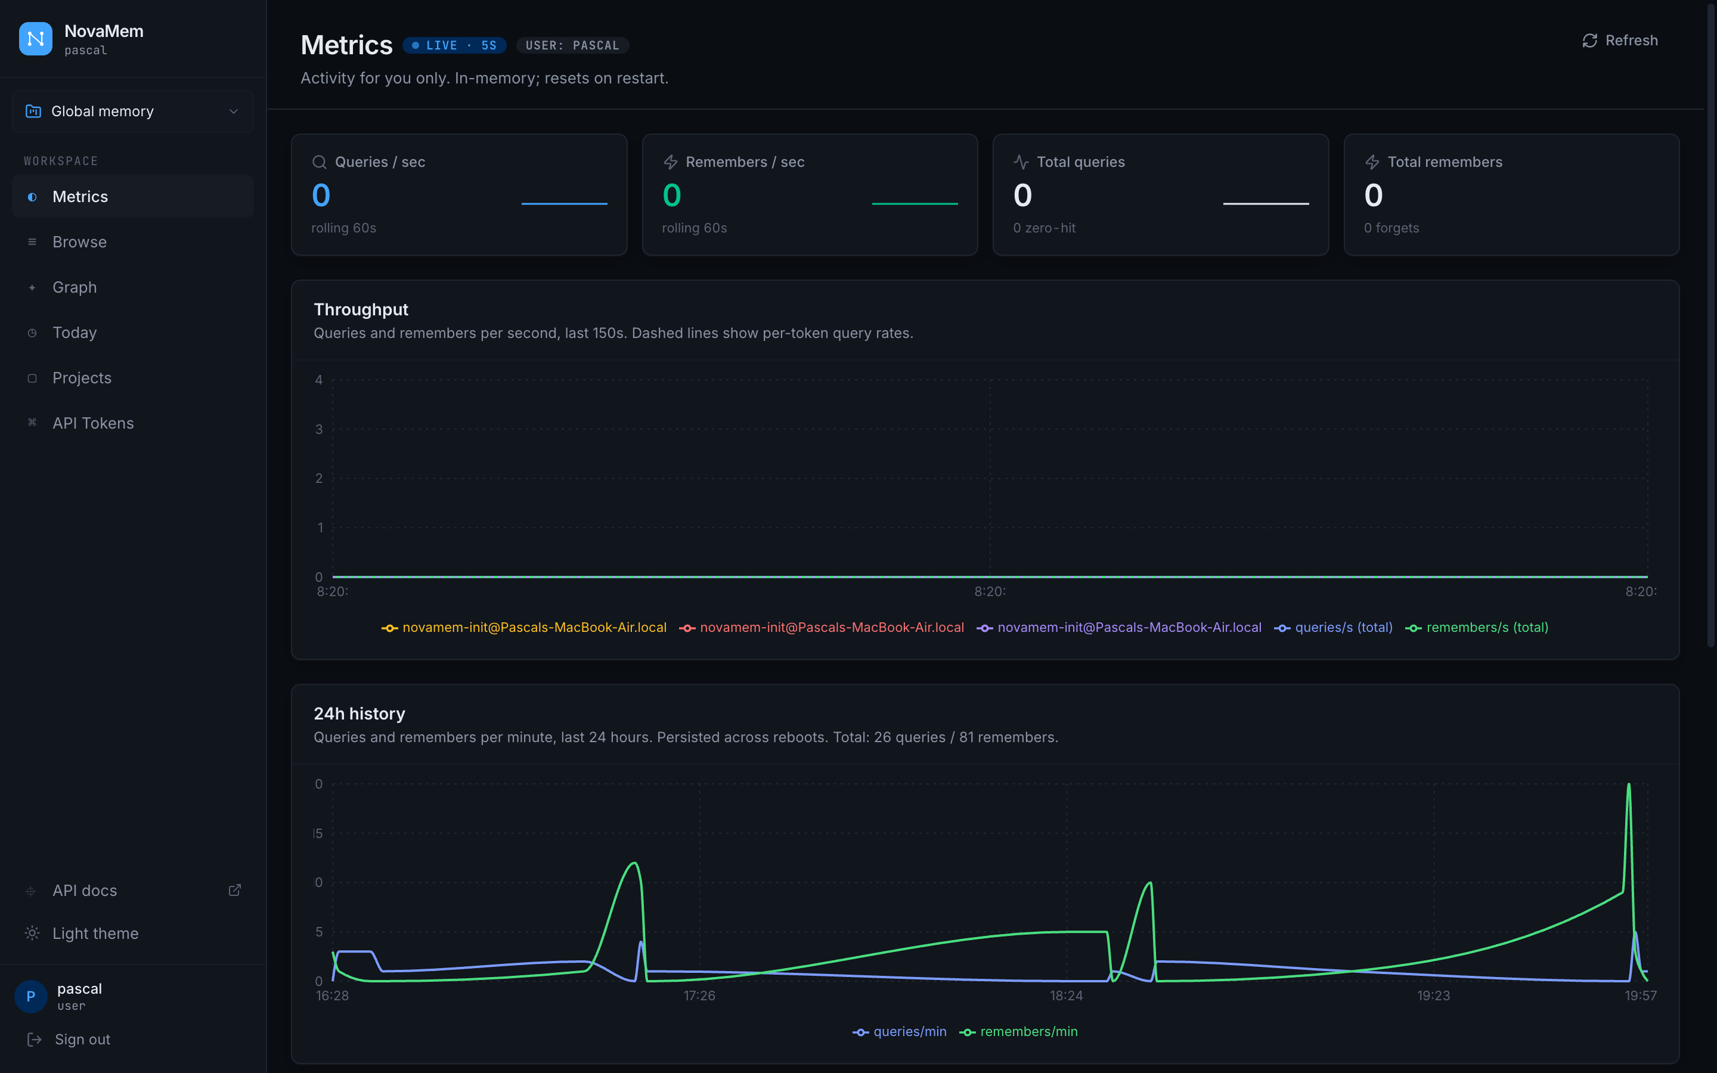1717x1073 pixels.
Task: Open Projects in the sidebar
Action: coord(133,379)
